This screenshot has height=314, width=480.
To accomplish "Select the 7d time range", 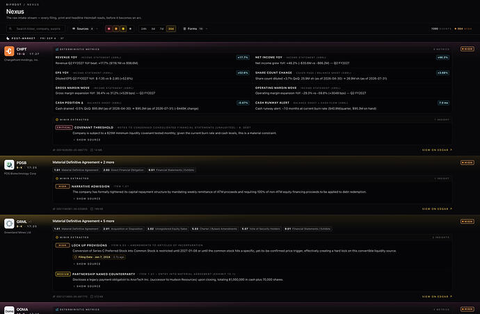I will coord(161,28).
